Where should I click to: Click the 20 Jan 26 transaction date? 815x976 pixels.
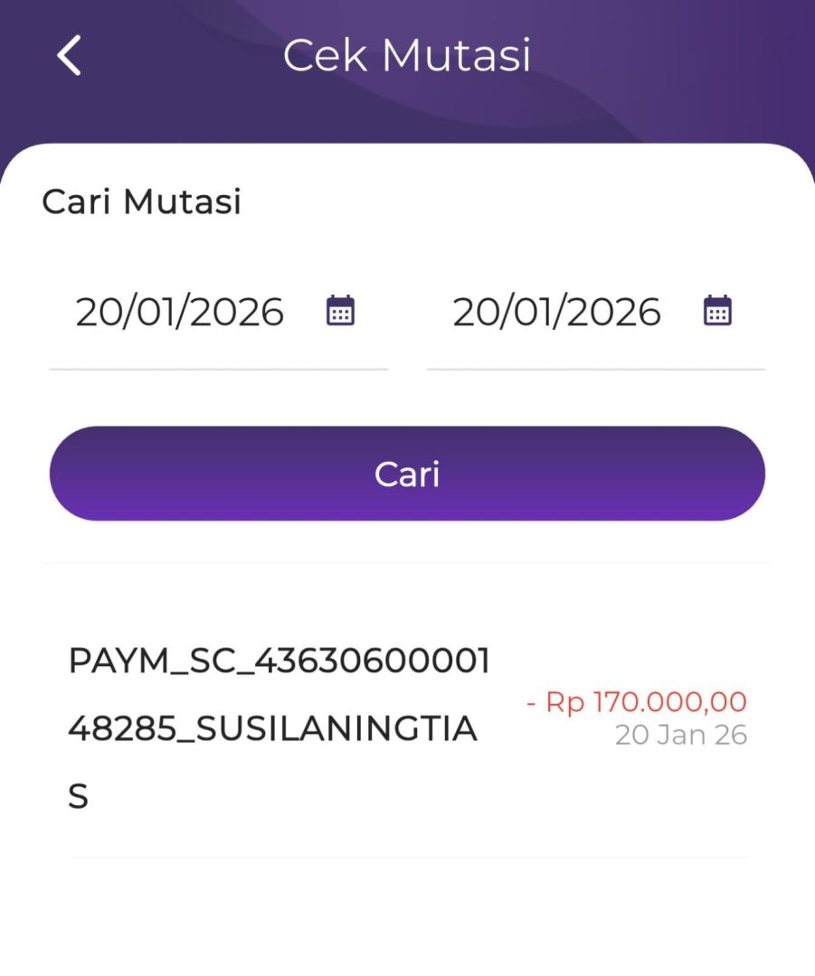pos(681,736)
